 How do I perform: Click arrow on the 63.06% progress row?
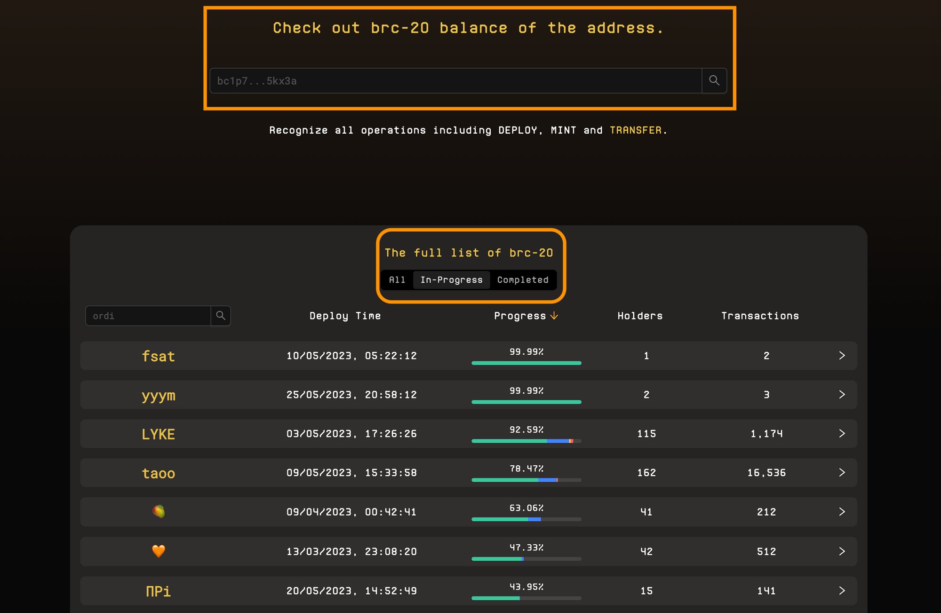[x=842, y=511]
